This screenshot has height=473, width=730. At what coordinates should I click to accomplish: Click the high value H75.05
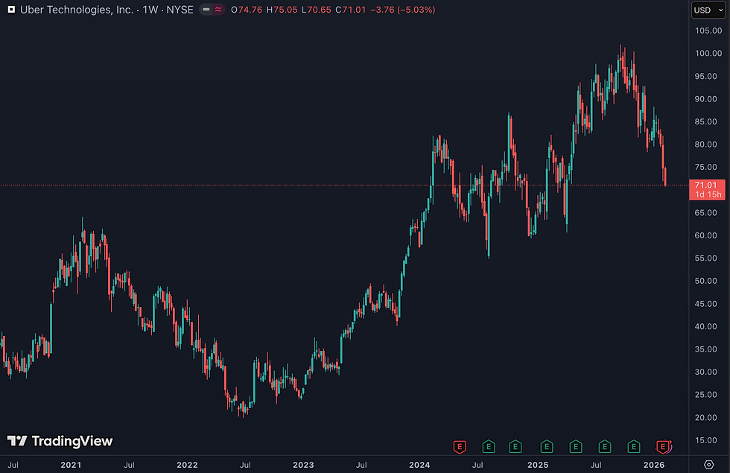(x=282, y=10)
